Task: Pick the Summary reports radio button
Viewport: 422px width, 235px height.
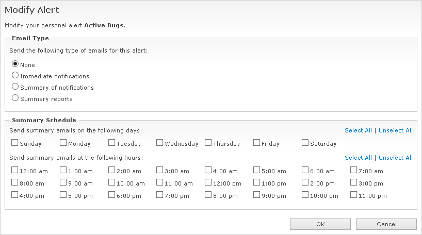Action: (15, 98)
